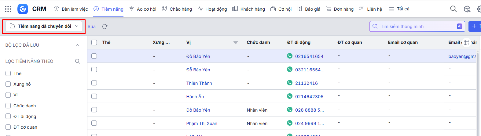The image size is (481, 136).
Task: Click the phone icon beside 0216541654
Action: click(290, 56)
